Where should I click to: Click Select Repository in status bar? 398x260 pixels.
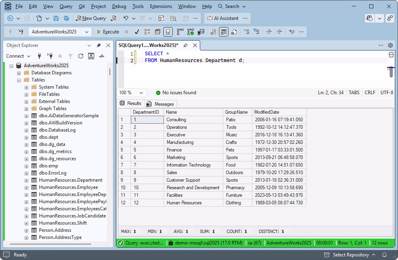tap(350, 255)
